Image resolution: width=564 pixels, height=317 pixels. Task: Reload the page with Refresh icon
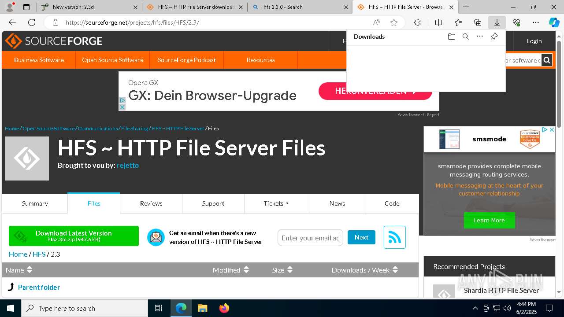(x=32, y=22)
